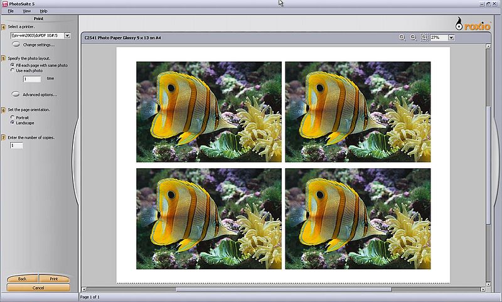
Task: Click the Print panel heading
Action: pos(38,19)
